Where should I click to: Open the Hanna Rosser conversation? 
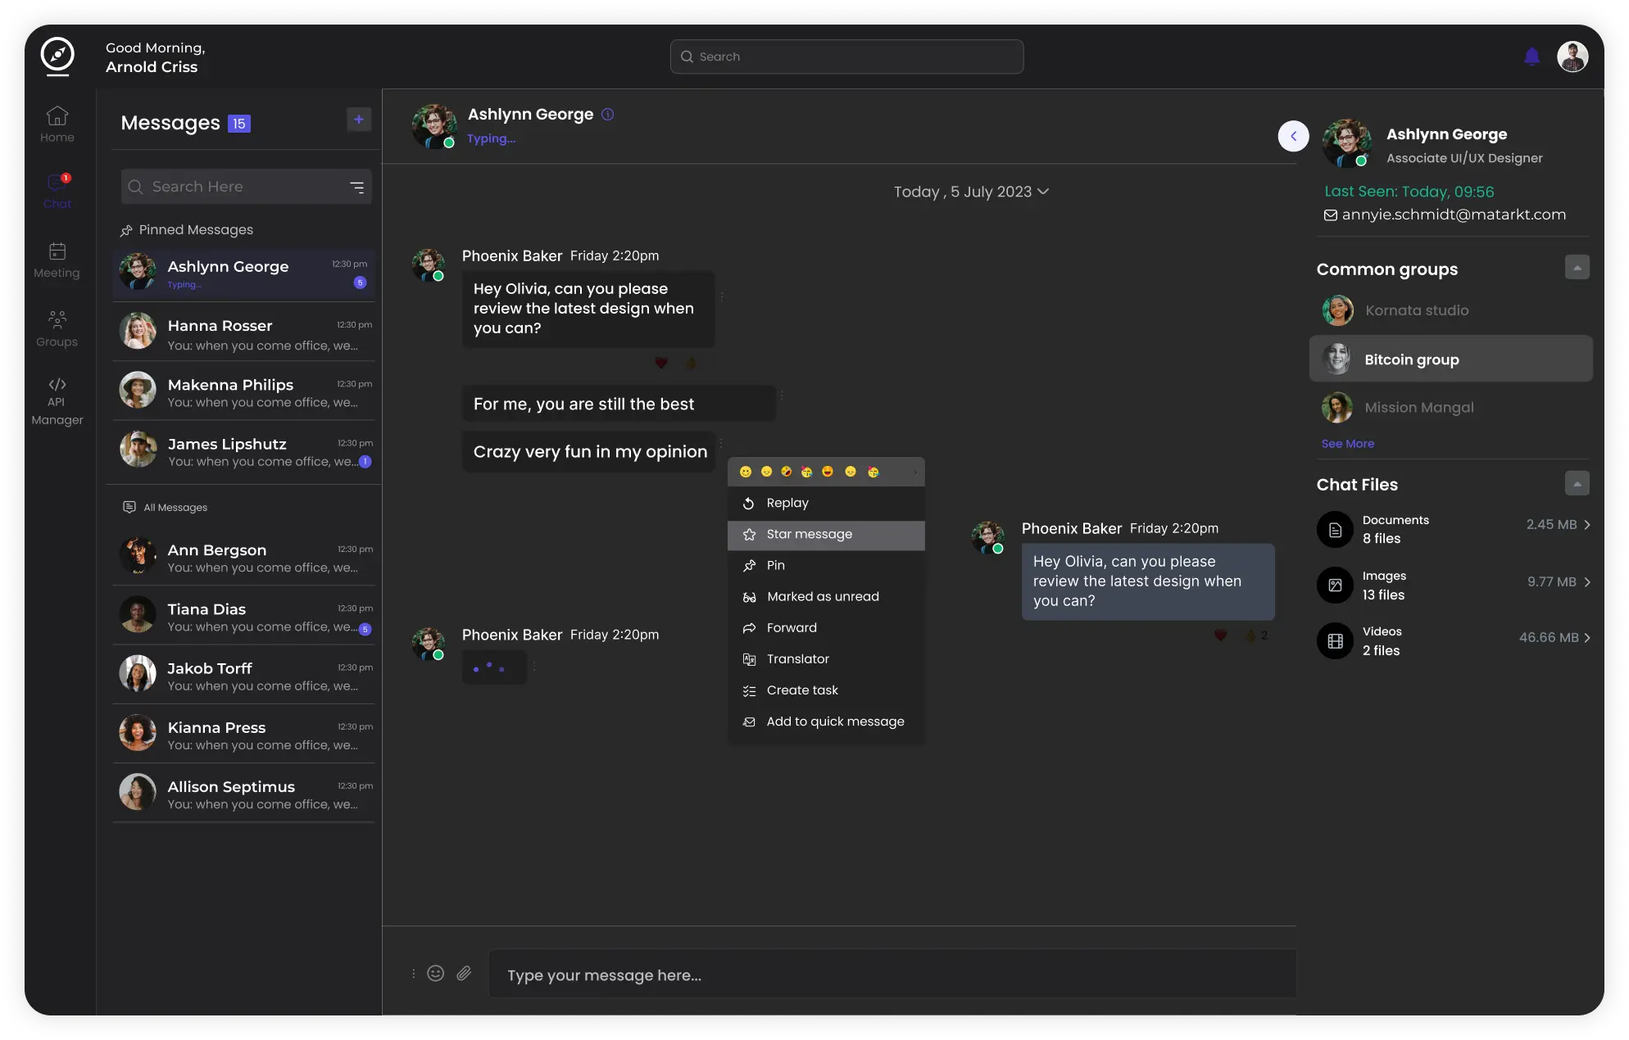244,332
